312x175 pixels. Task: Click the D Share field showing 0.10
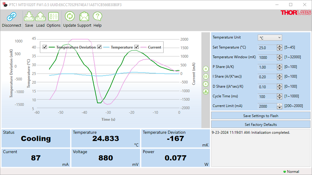click(267, 87)
